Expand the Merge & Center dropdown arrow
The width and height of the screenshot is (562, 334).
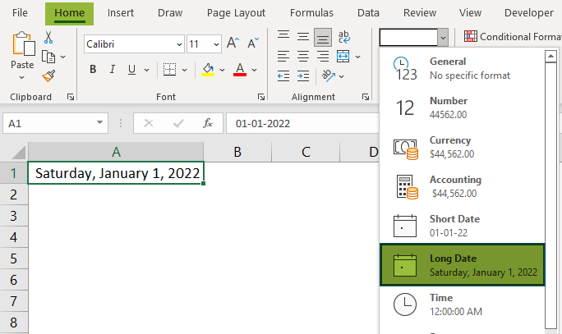357,57
